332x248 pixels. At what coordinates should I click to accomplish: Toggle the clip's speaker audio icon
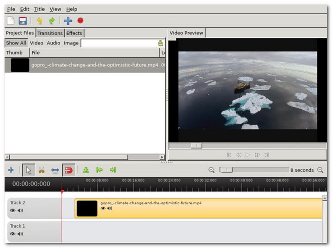pyautogui.click(x=110, y=208)
